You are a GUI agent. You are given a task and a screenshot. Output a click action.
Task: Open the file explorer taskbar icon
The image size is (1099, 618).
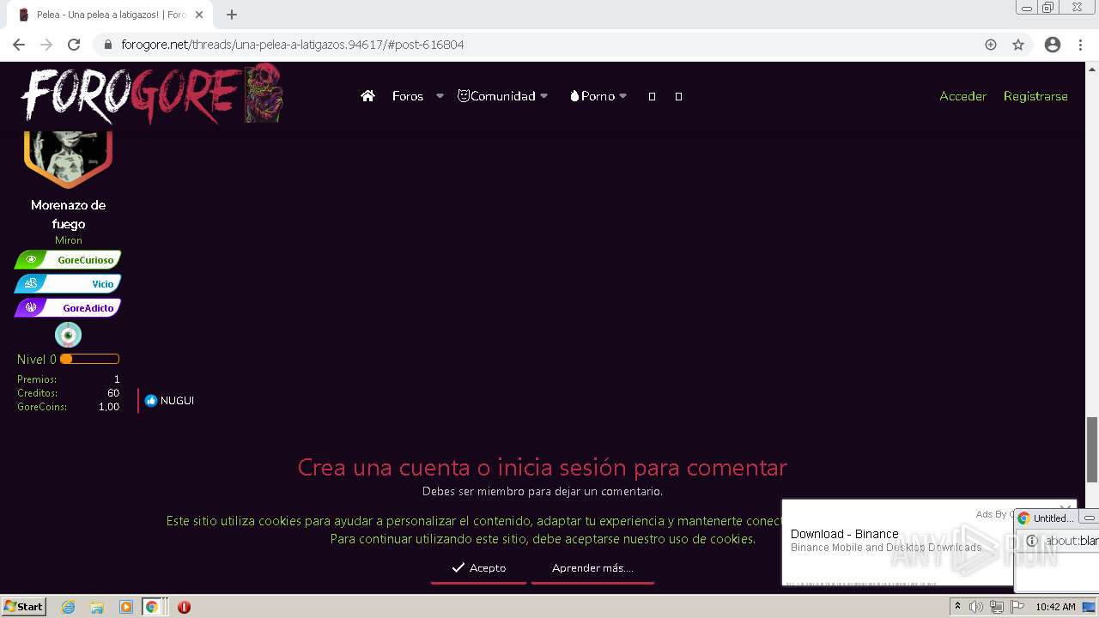pyautogui.click(x=97, y=607)
